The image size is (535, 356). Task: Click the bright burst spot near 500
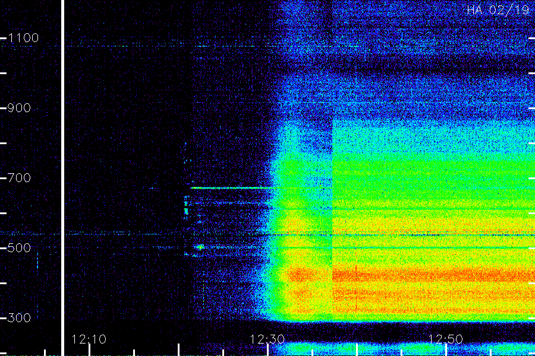[x=199, y=247]
